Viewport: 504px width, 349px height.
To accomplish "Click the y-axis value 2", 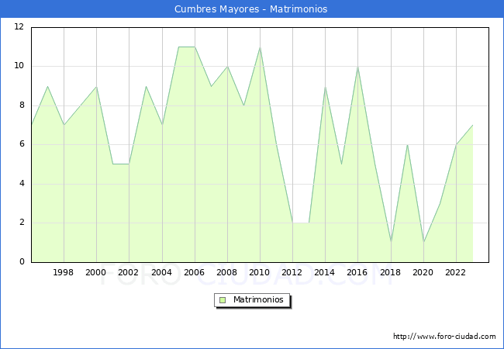I will [x=22, y=223].
